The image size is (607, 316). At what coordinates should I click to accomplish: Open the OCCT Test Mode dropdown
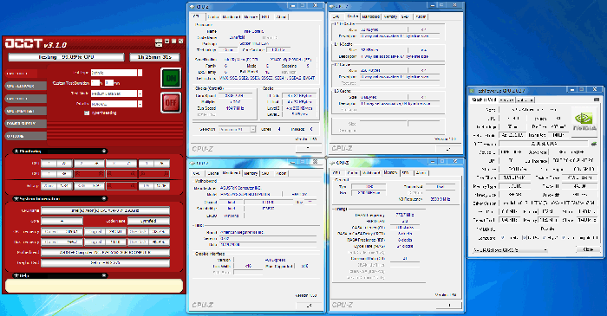coord(140,94)
